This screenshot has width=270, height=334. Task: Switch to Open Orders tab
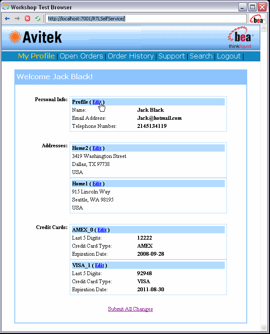(81, 56)
